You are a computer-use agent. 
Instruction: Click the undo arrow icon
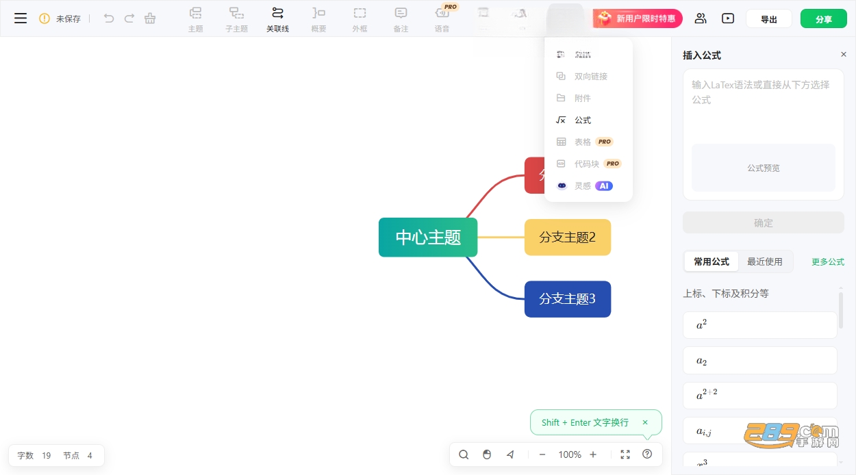coord(109,18)
